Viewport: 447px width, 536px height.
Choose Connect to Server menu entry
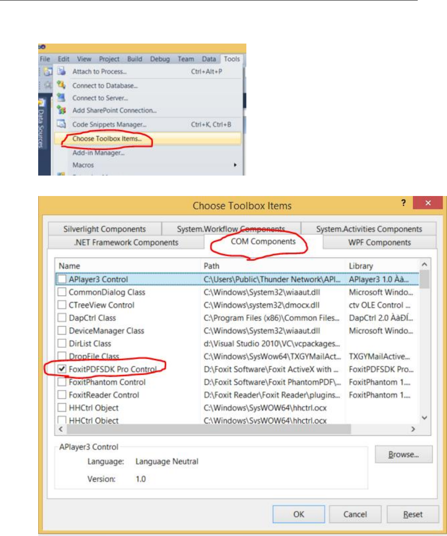coord(148,98)
